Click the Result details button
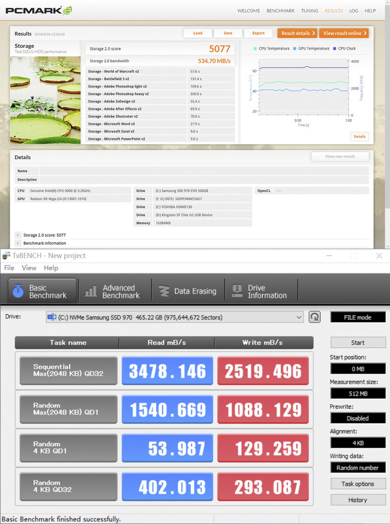The width and height of the screenshot is (390, 524). (297, 33)
